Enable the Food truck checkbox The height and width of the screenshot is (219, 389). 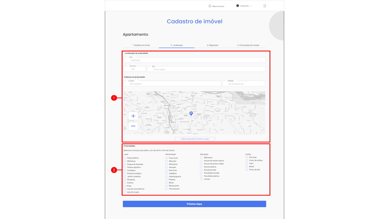(166, 158)
